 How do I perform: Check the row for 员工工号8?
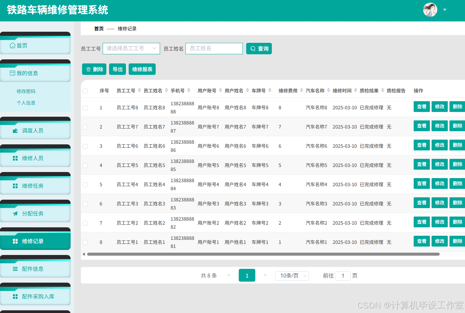tap(85, 108)
